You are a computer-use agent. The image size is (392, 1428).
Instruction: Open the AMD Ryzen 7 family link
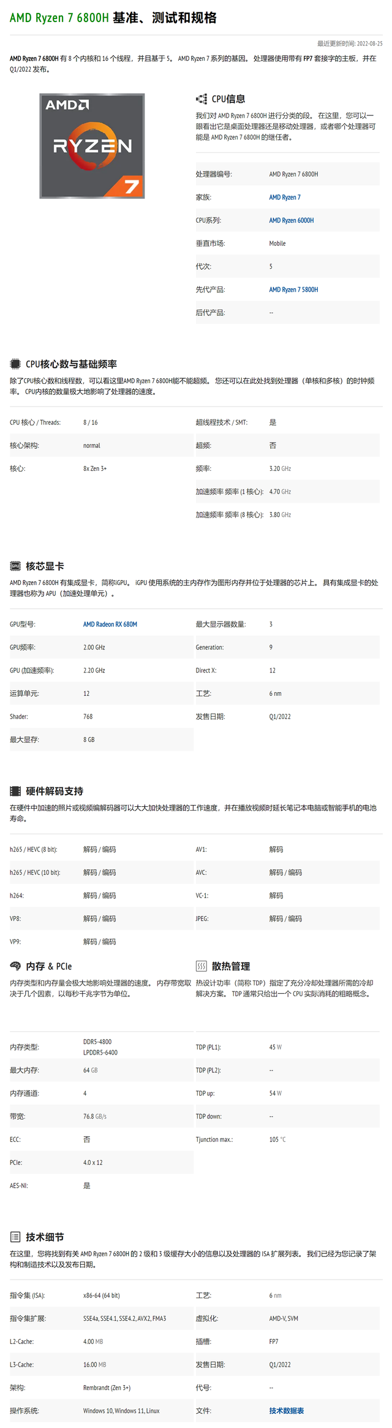click(x=285, y=197)
